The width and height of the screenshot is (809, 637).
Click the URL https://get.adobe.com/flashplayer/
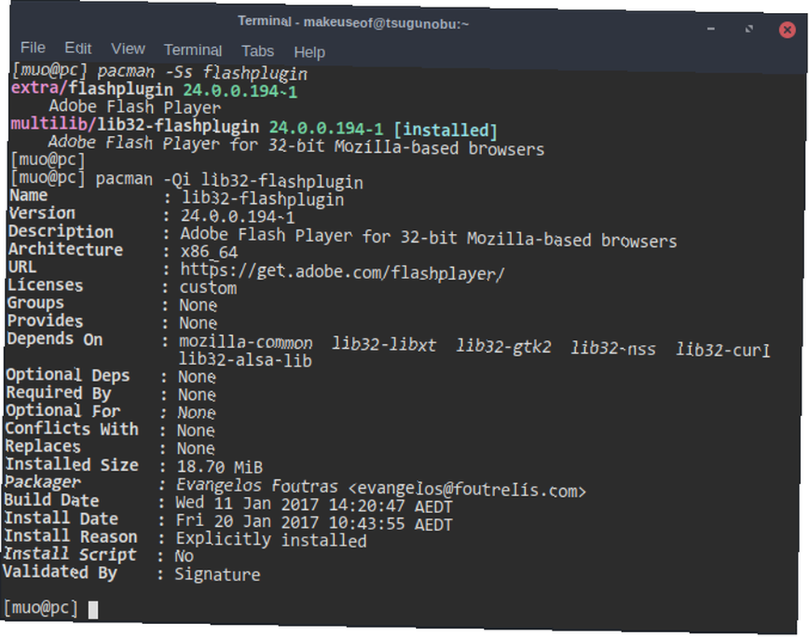click(x=342, y=271)
